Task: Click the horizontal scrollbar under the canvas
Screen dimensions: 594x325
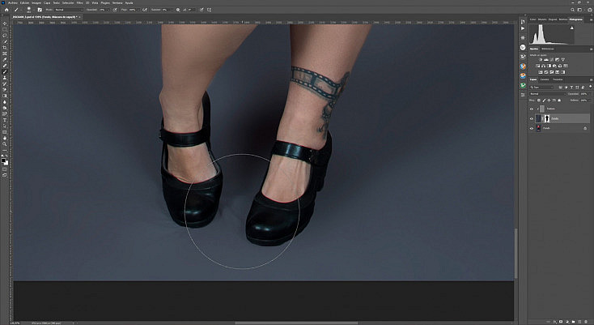Action: 296,323
